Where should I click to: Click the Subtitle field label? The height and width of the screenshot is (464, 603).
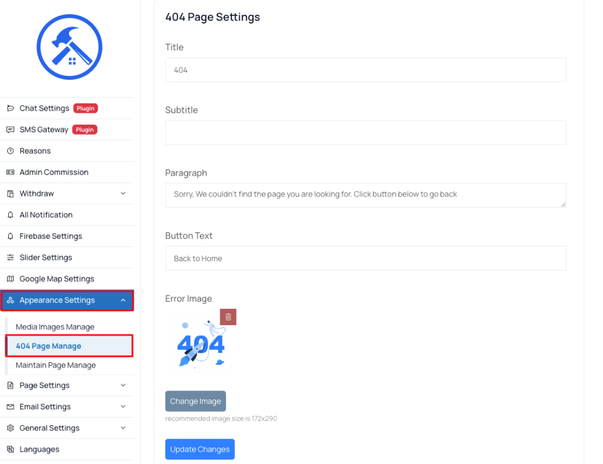pyautogui.click(x=181, y=110)
